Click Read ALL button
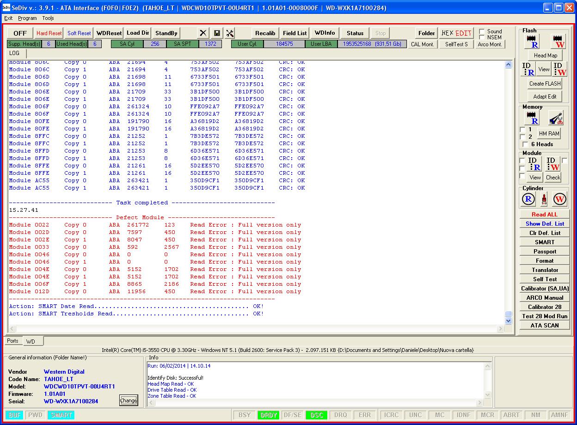577x425 pixels. coord(545,215)
